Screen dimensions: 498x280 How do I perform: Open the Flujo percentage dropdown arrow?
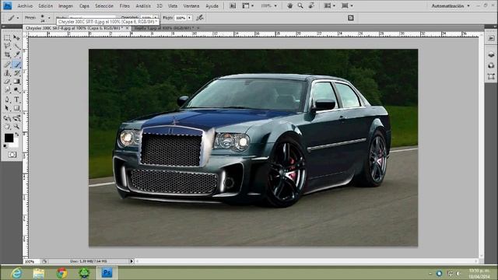click(x=190, y=18)
